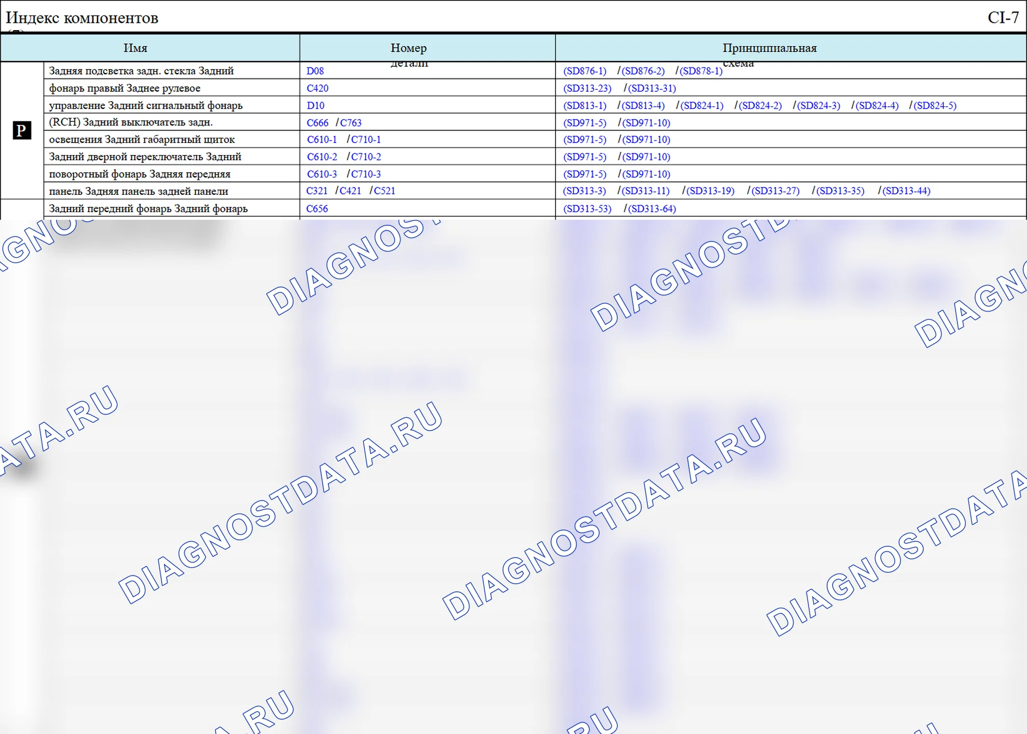Viewport: 1027px width, 734px height.
Task: Select row 'Задний дверной переключатель Задний'
Action: [x=145, y=157]
